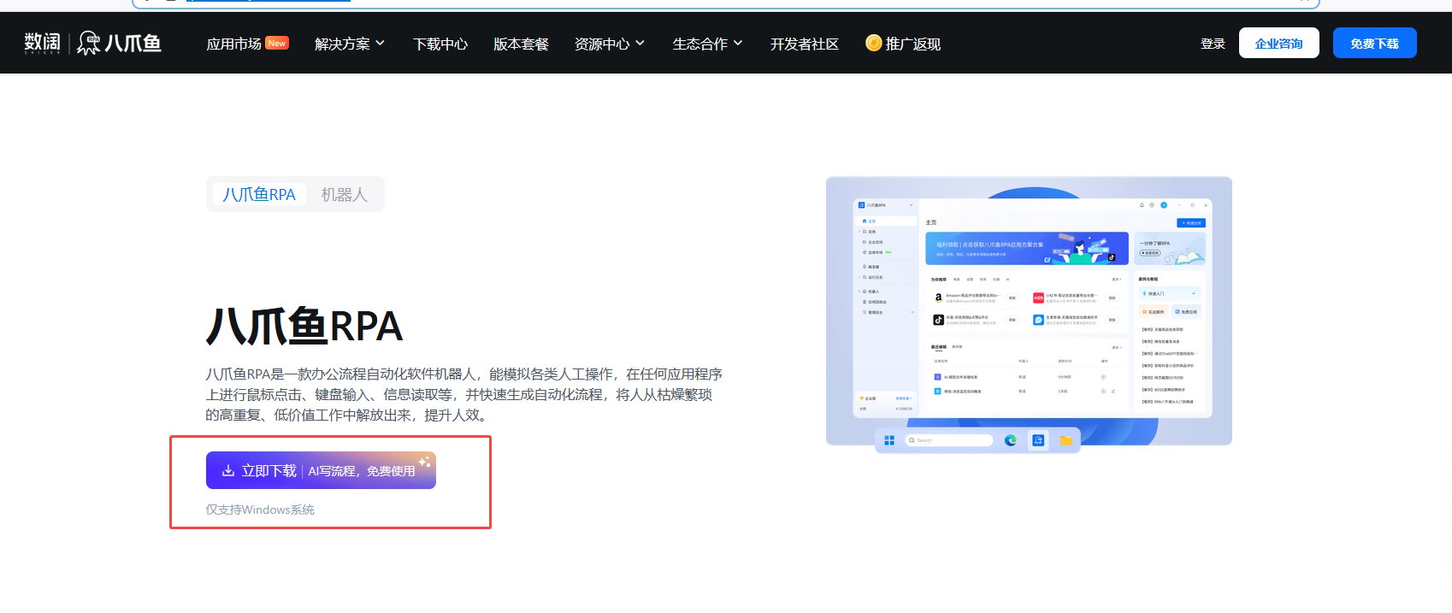This screenshot has width=1452, height=613.
Task: Click 一分钟了解RPA card in preview
Action: pos(1170,248)
